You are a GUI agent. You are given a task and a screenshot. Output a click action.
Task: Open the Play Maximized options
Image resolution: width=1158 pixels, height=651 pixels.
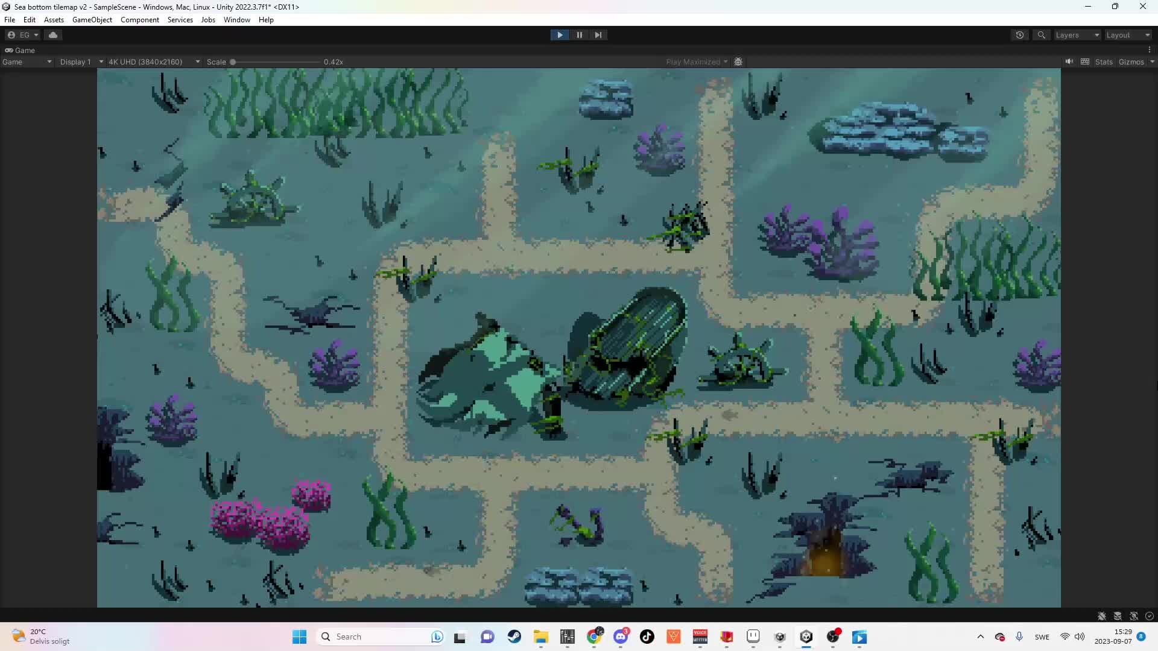coord(697,61)
